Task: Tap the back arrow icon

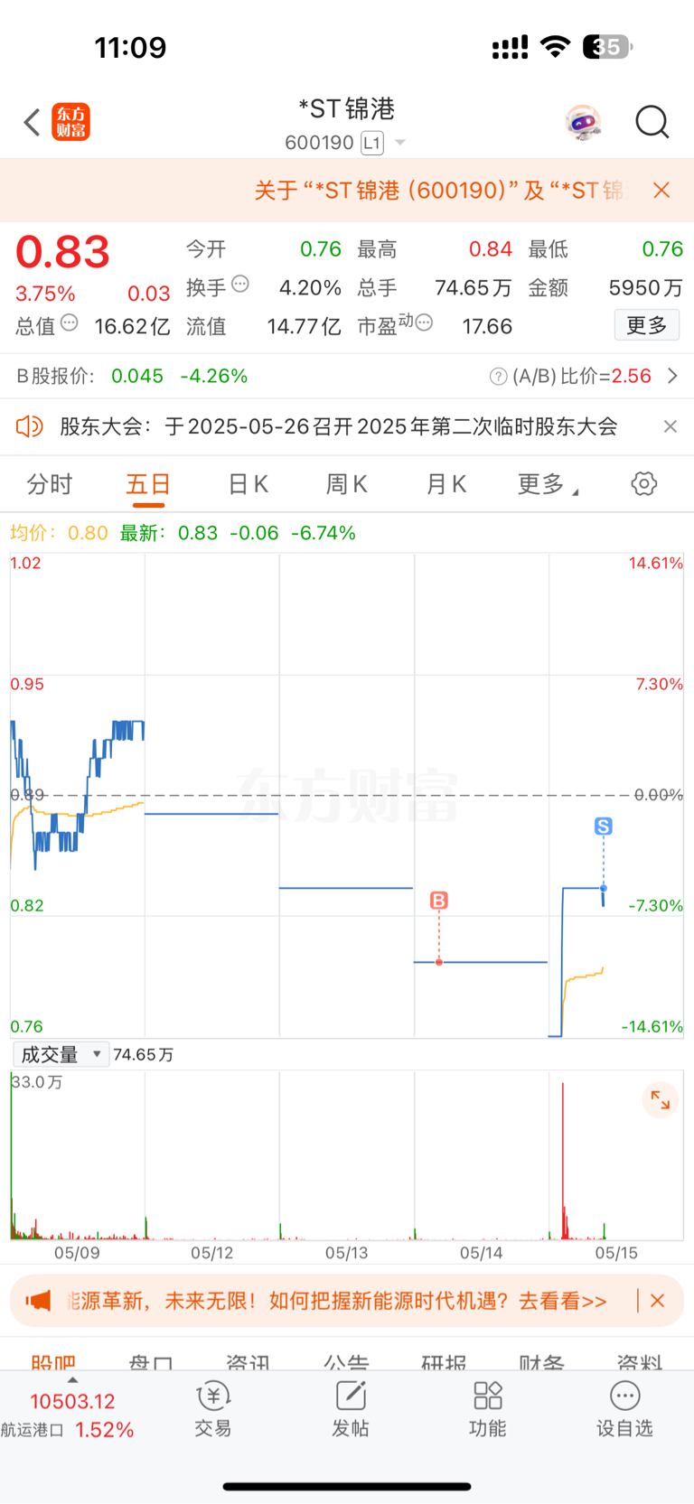Action: click(33, 122)
